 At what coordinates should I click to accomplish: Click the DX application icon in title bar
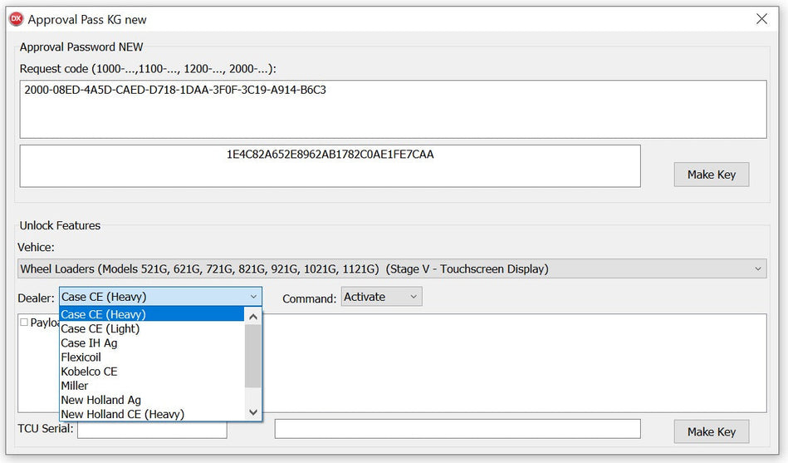[16, 18]
